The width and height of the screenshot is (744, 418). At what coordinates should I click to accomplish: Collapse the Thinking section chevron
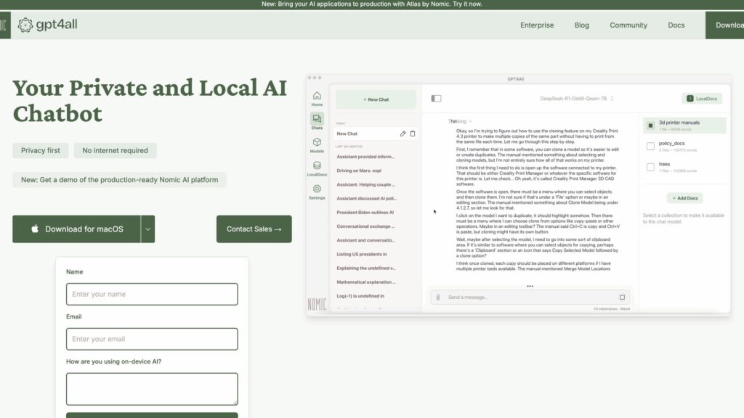coord(470,122)
